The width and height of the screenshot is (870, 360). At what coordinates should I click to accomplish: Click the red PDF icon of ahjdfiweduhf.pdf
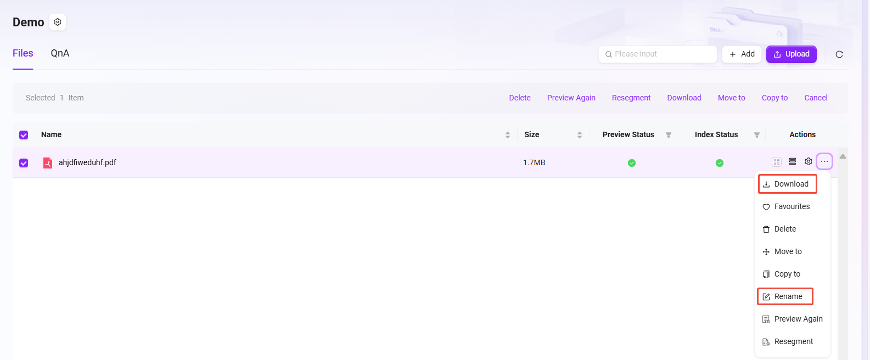tap(48, 163)
